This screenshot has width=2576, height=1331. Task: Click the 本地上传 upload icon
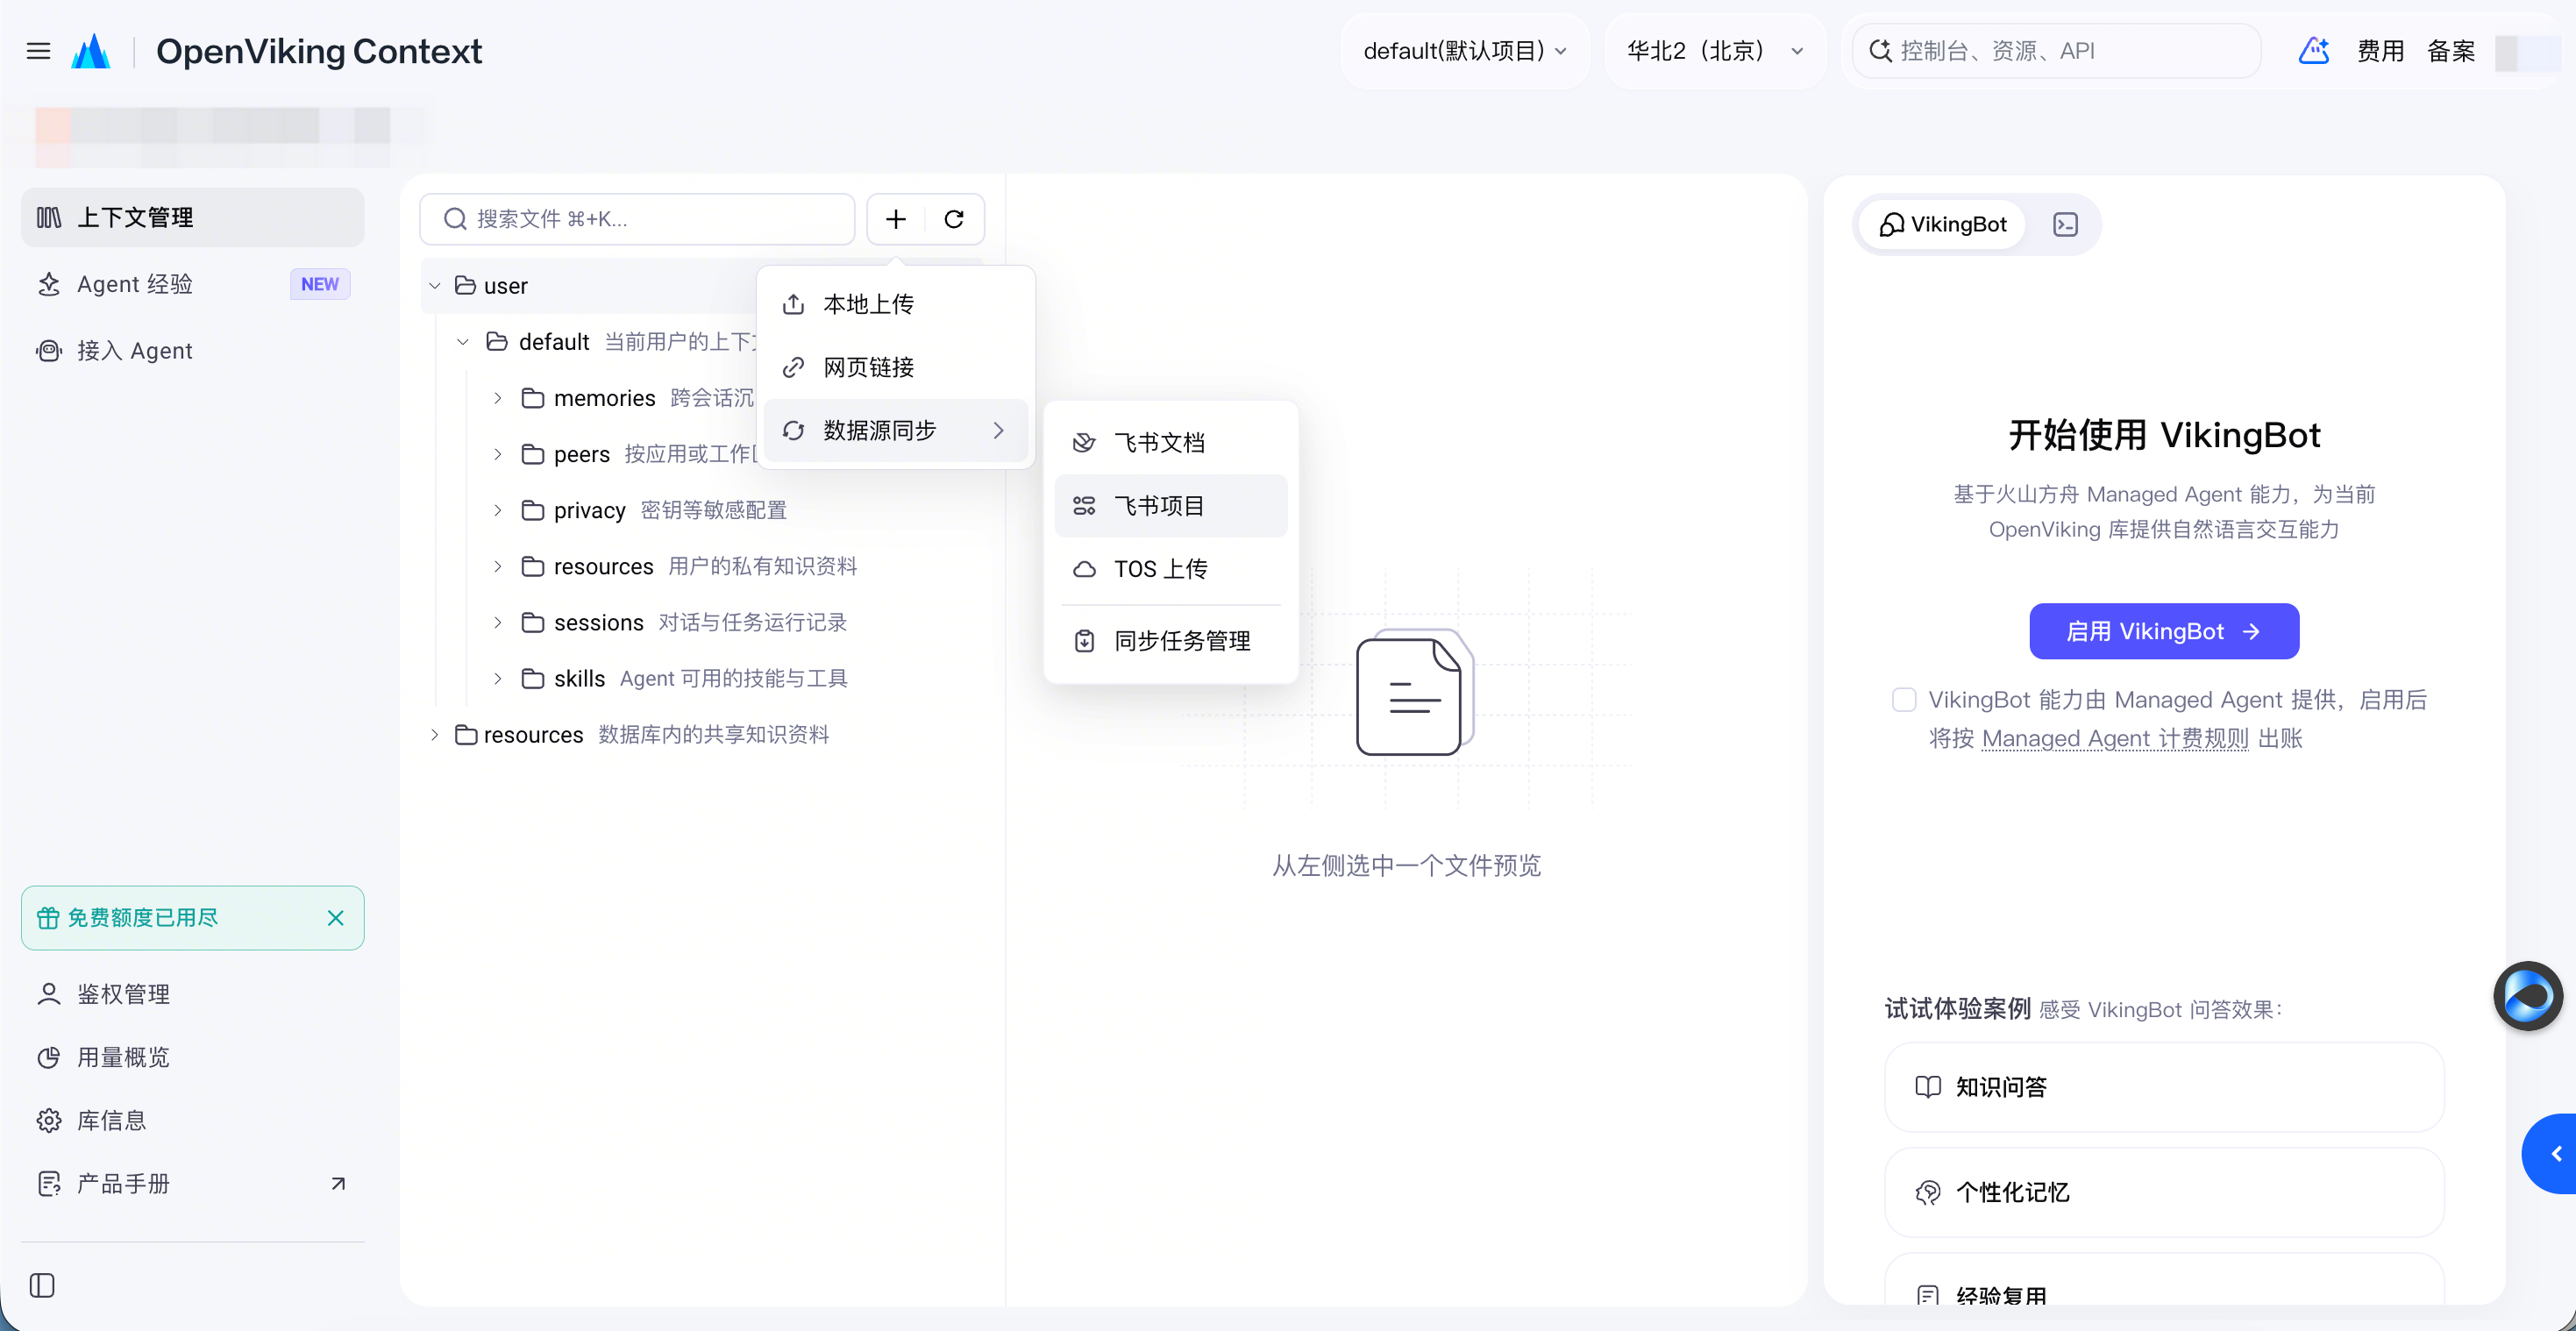pyautogui.click(x=793, y=304)
